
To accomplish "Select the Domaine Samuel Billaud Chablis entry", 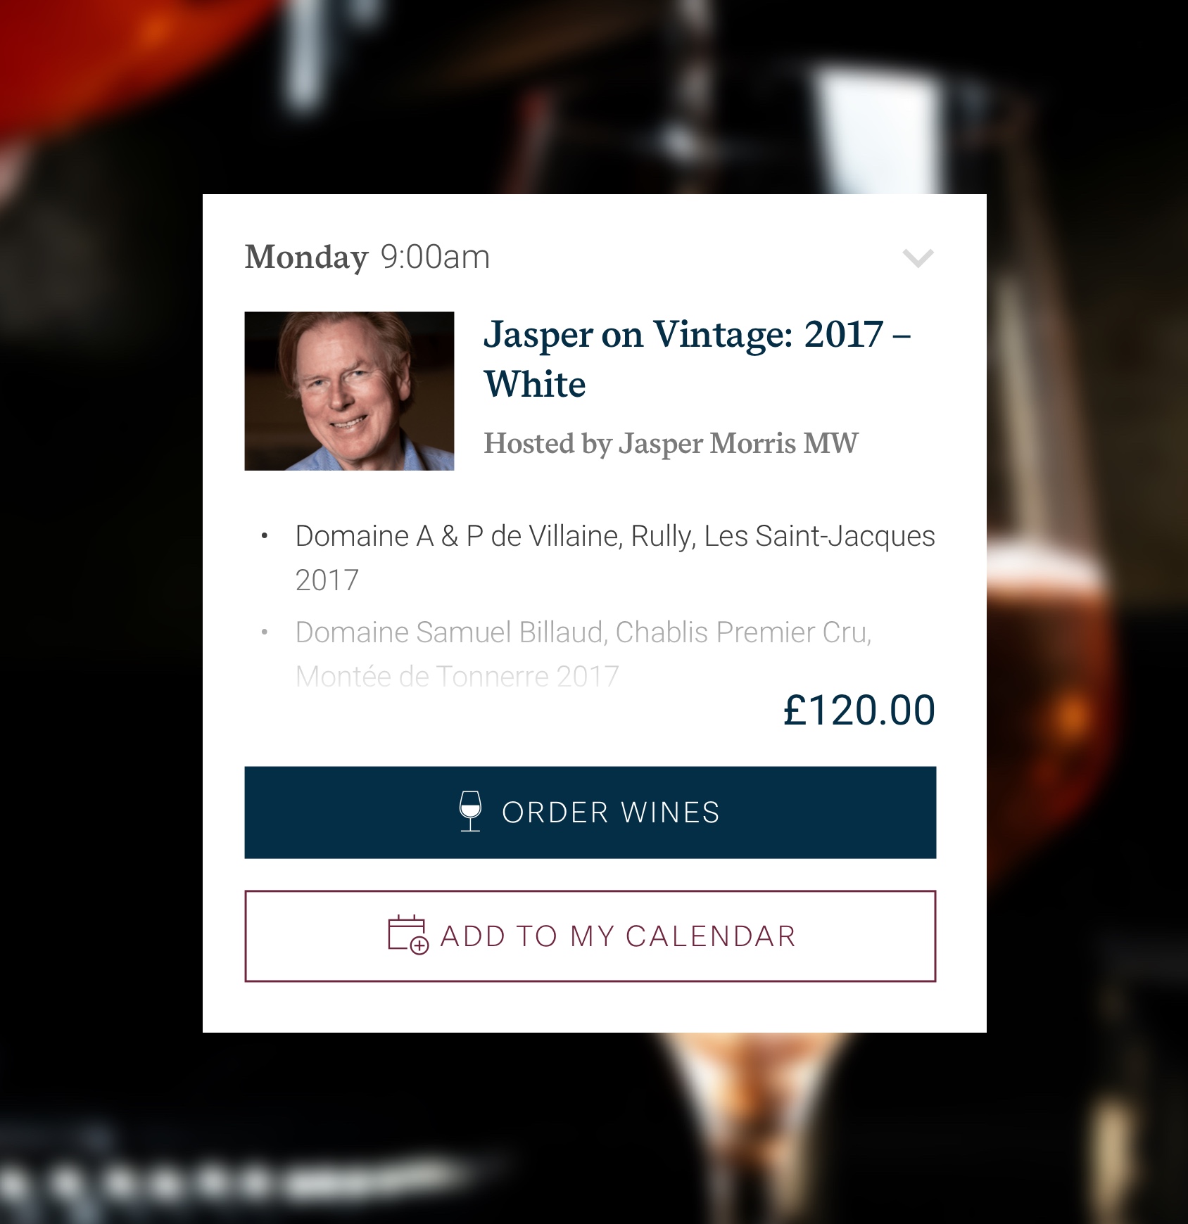I will pos(584,654).
